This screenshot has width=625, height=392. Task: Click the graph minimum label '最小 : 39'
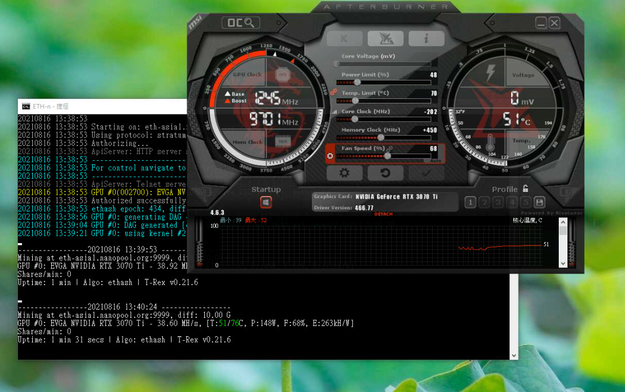(x=231, y=220)
